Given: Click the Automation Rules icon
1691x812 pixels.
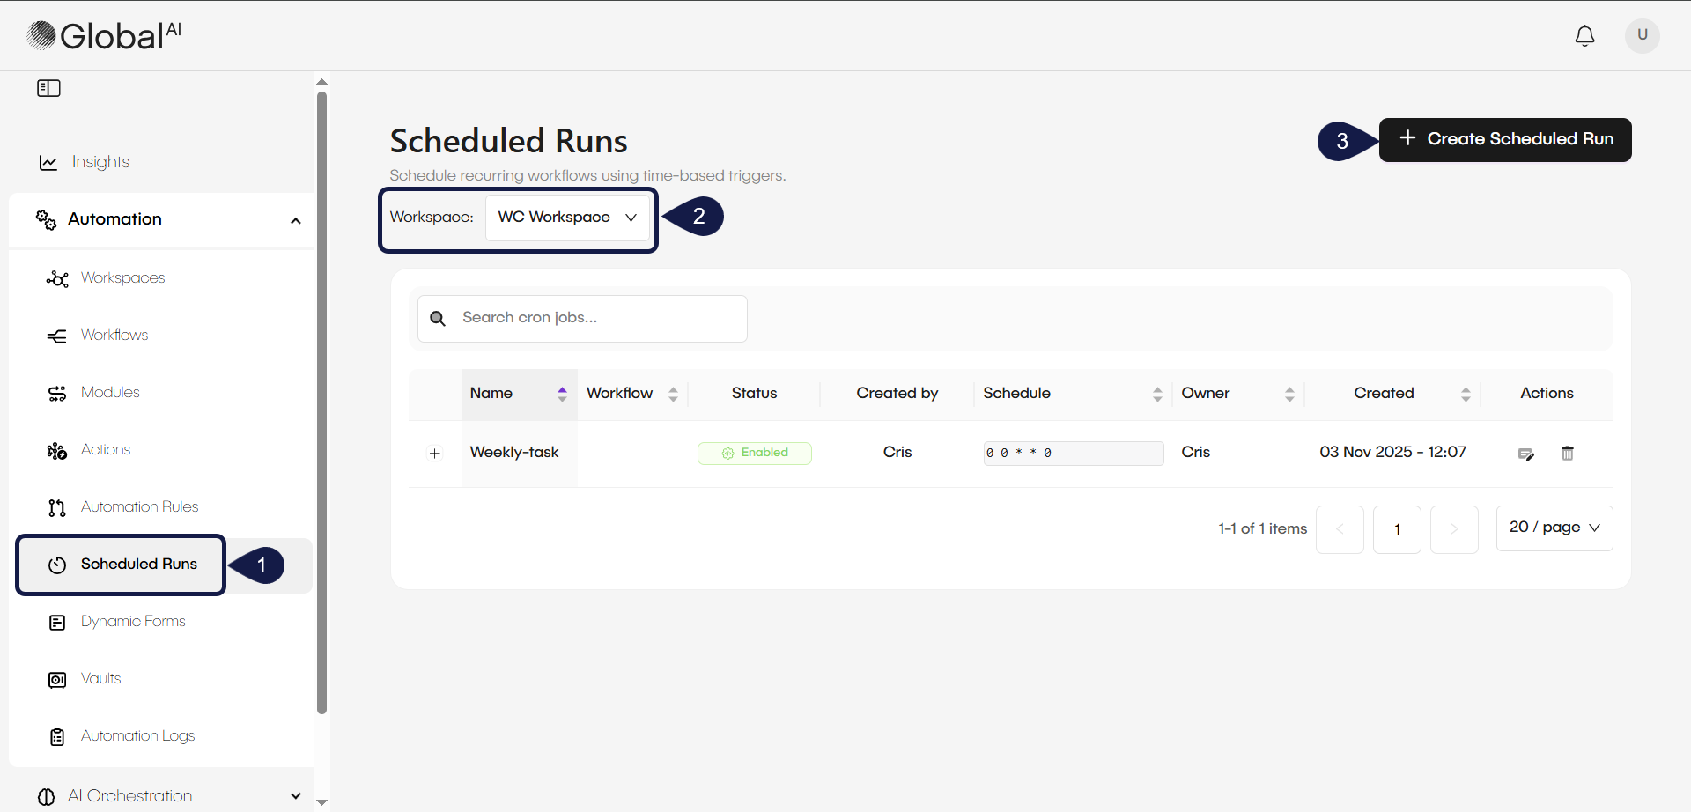Looking at the screenshot, I should pos(56,507).
